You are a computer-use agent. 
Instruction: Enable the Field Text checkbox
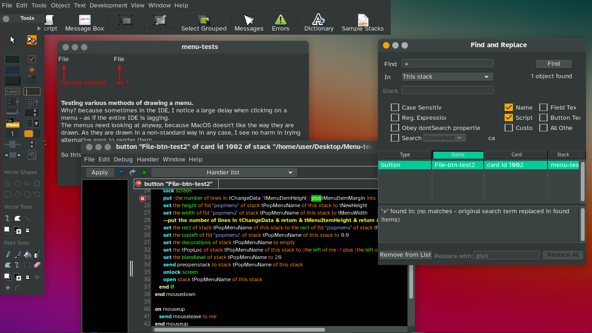543,107
